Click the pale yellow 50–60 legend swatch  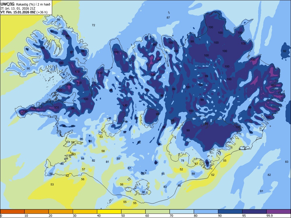coord(133,212)
